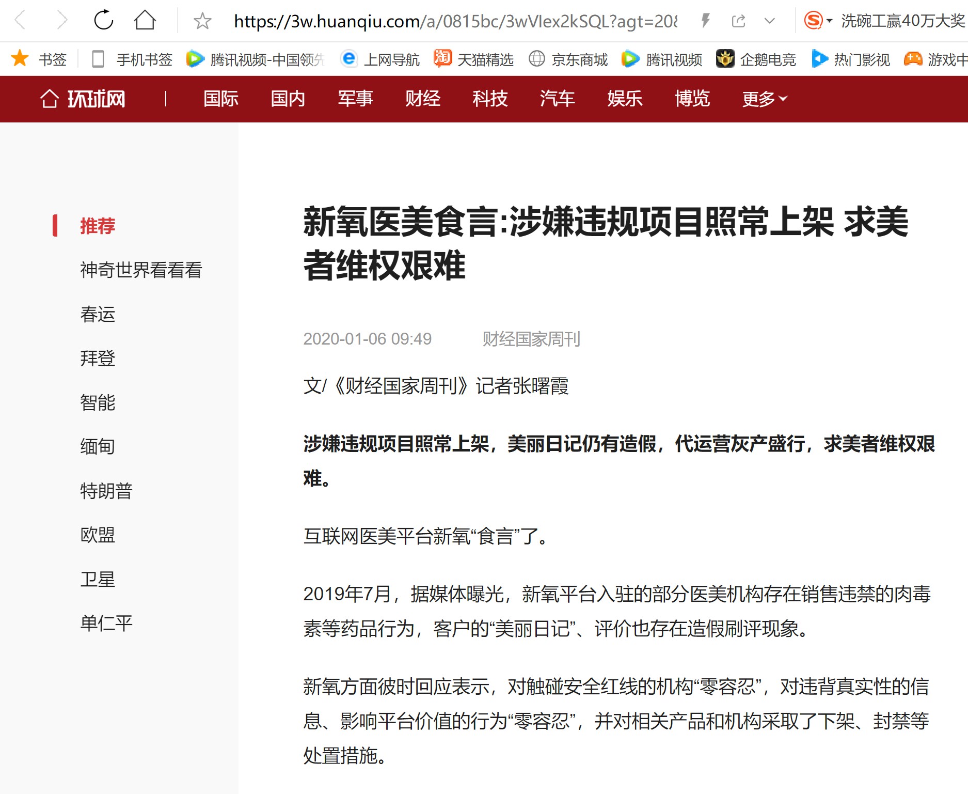Open the 游戏中心 bookmark with gamepad icon
The width and height of the screenshot is (968, 794).
pyautogui.click(x=935, y=59)
